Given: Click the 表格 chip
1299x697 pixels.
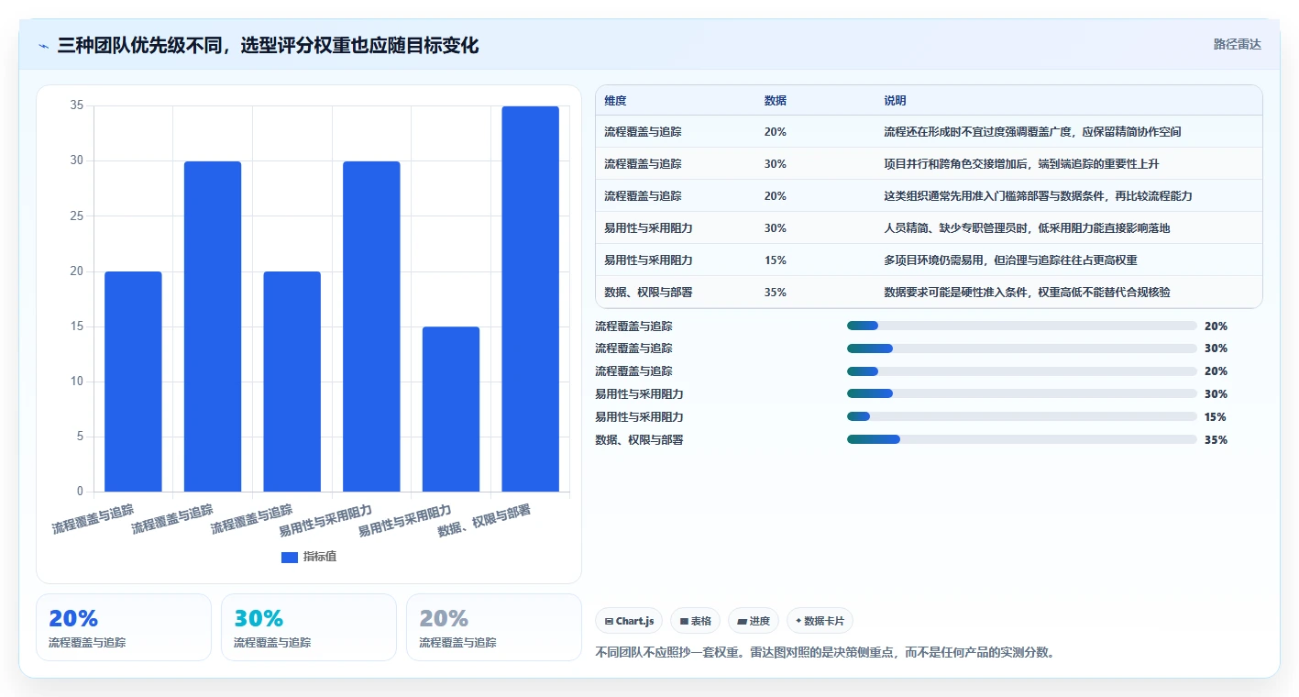Looking at the screenshot, I should (696, 621).
